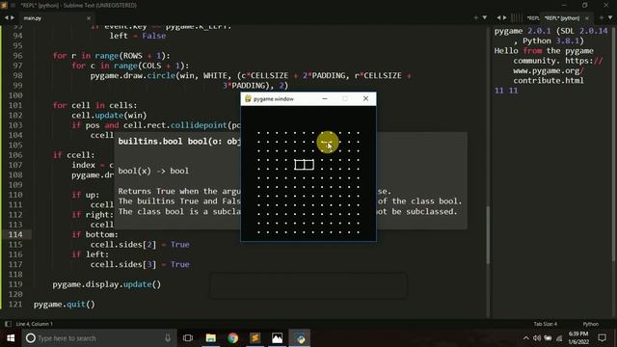617x347 pixels.
Task: Click the main editor vertical scrollbar
Action: 488,235
